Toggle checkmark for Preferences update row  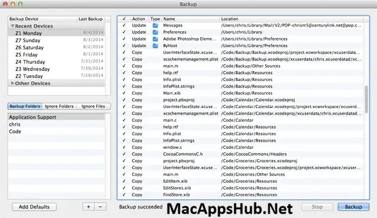click(x=124, y=32)
